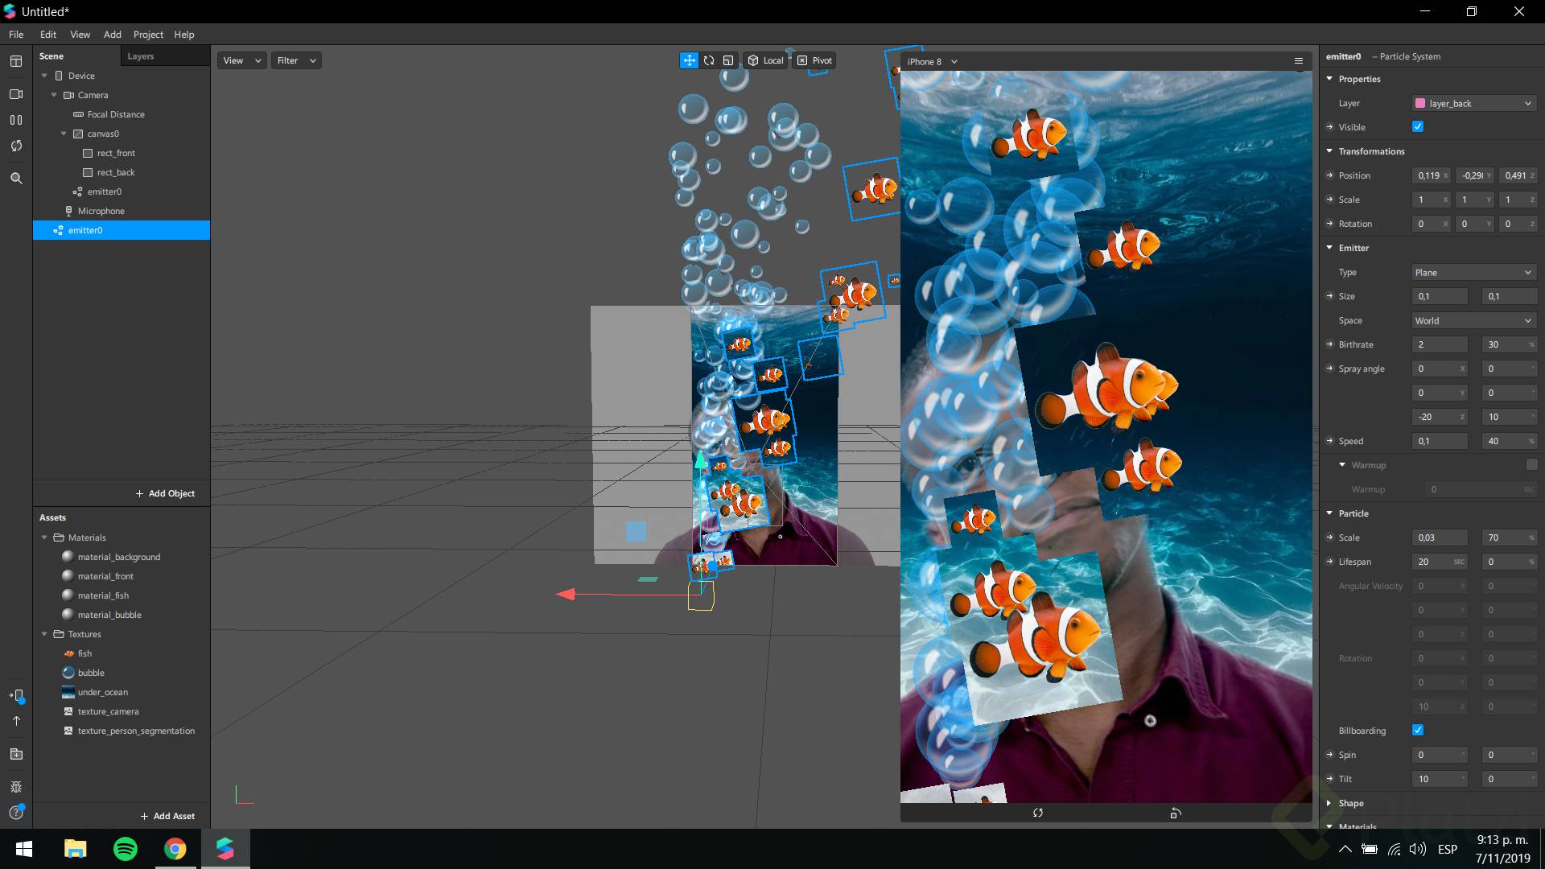The height and width of the screenshot is (869, 1545).
Task: Click the under_ocean texture thumbnail icon
Action: 68,692
